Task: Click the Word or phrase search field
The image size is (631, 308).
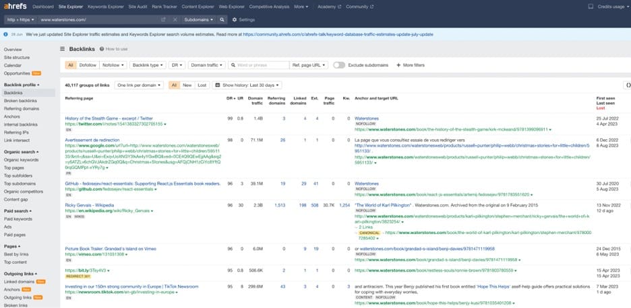Action: [258, 65]
